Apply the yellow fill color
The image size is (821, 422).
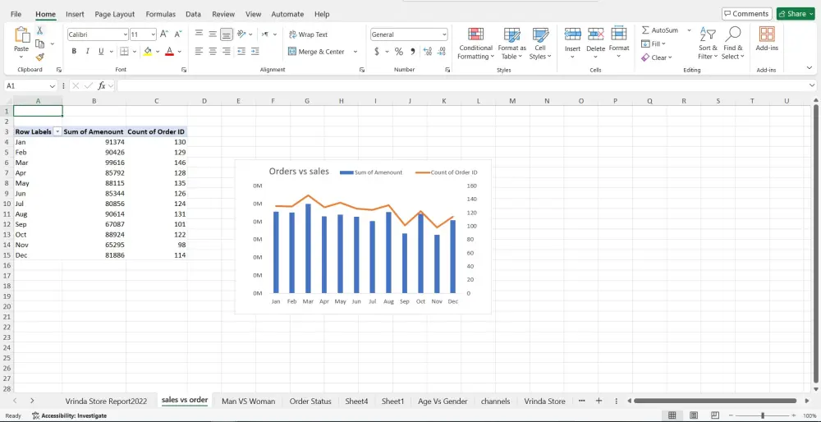click(148, 51)
